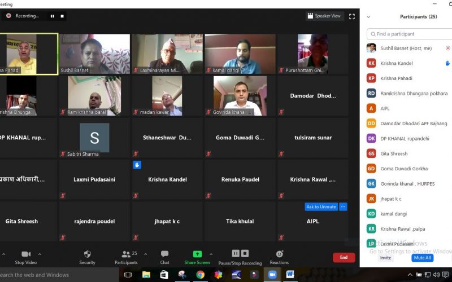Open the Chat panel

pos(164,254)
